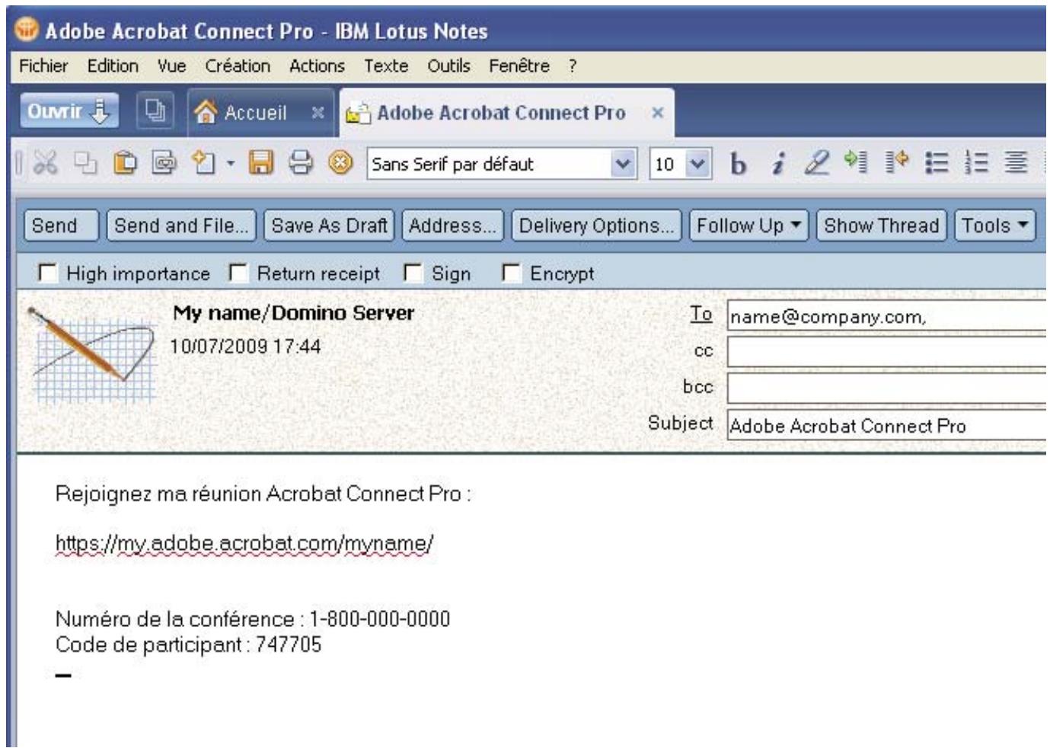The width and height of the screenshot is (1050, 748).
Task: Click the my.adobe.acrobat.com meeting URL
Action: [x=244, y=543]
